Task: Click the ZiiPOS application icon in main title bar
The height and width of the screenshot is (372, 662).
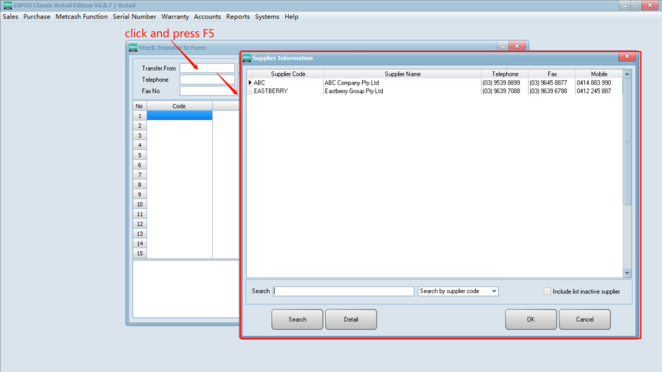Action: (7, 6)
